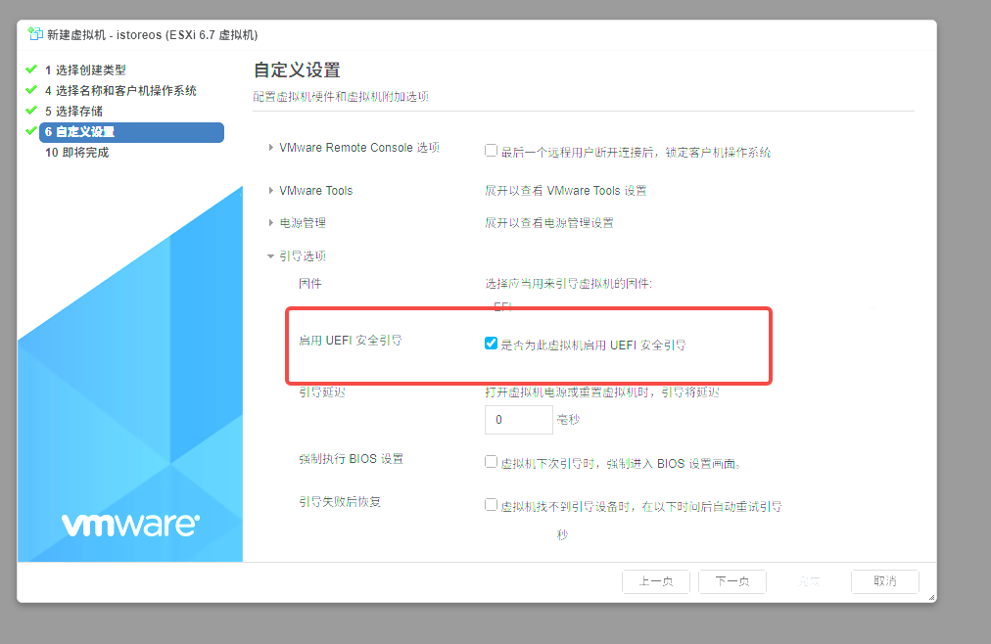991x644 pixels.
Task: Go to step 4 选择名称和客户机操作系统
Action: pyautogui.click(x=120, y=90)
